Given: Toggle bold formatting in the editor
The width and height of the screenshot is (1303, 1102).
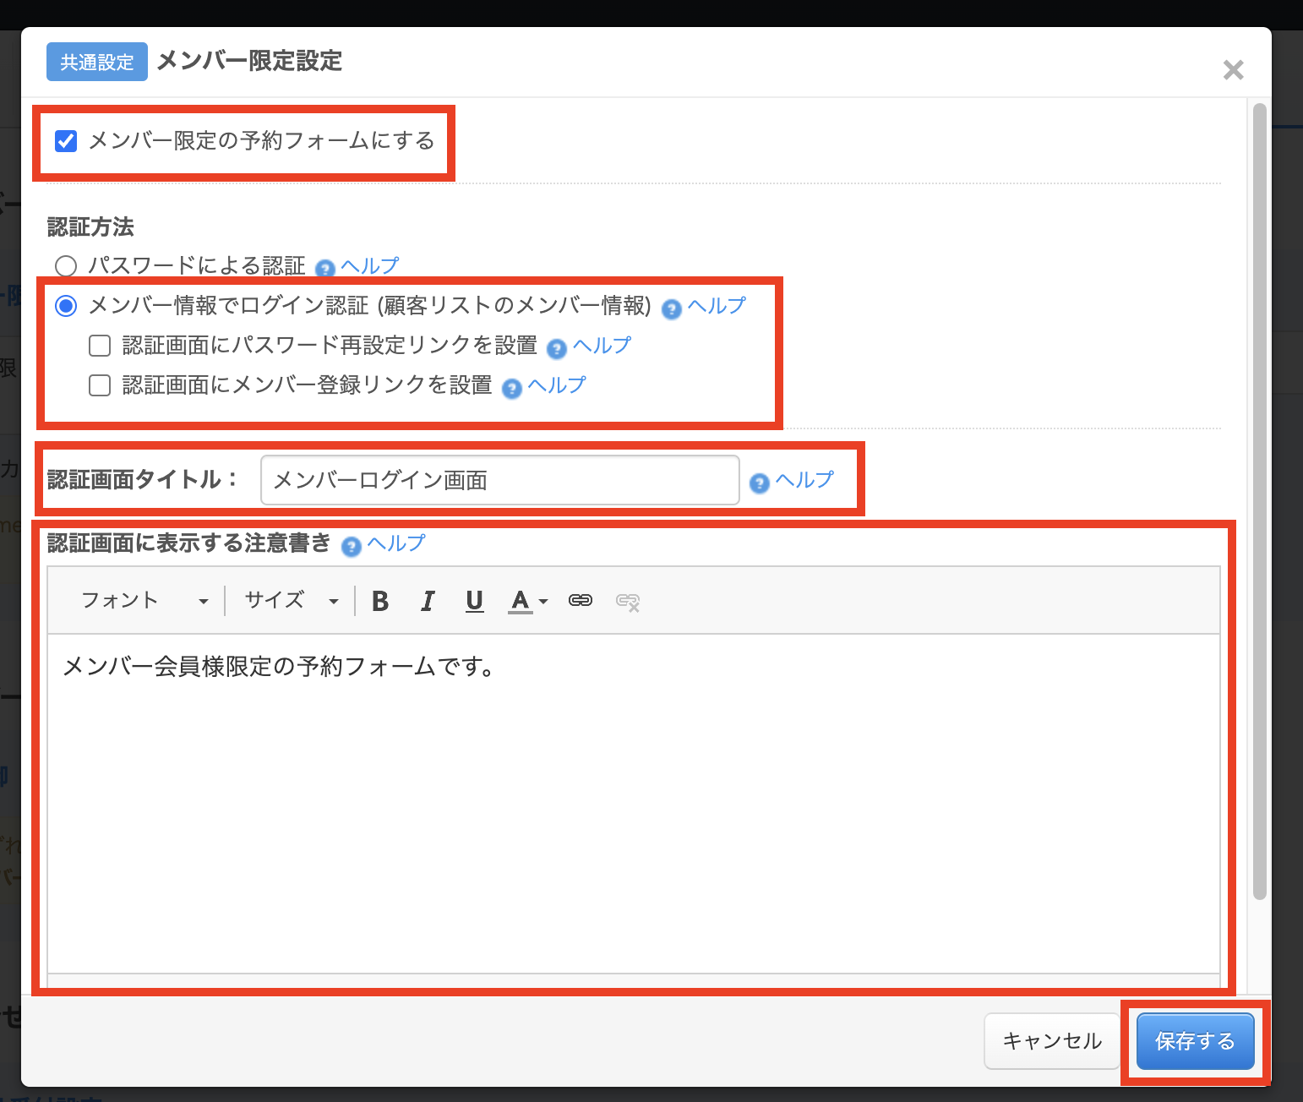Looking at the screenshot, I should (x=380, y=601).
